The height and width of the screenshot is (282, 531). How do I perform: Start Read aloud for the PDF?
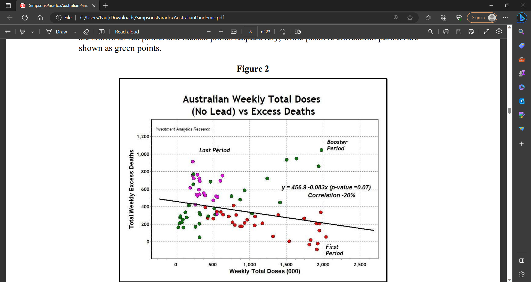point(127,32)
